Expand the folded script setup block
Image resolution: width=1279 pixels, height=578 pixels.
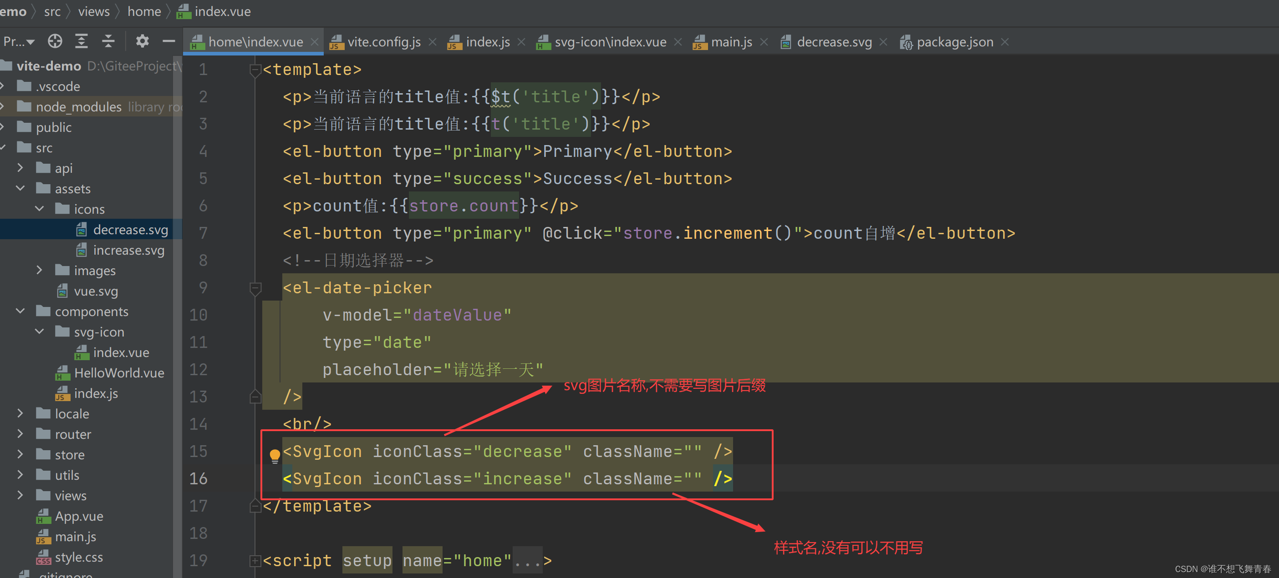pos(255,561)
